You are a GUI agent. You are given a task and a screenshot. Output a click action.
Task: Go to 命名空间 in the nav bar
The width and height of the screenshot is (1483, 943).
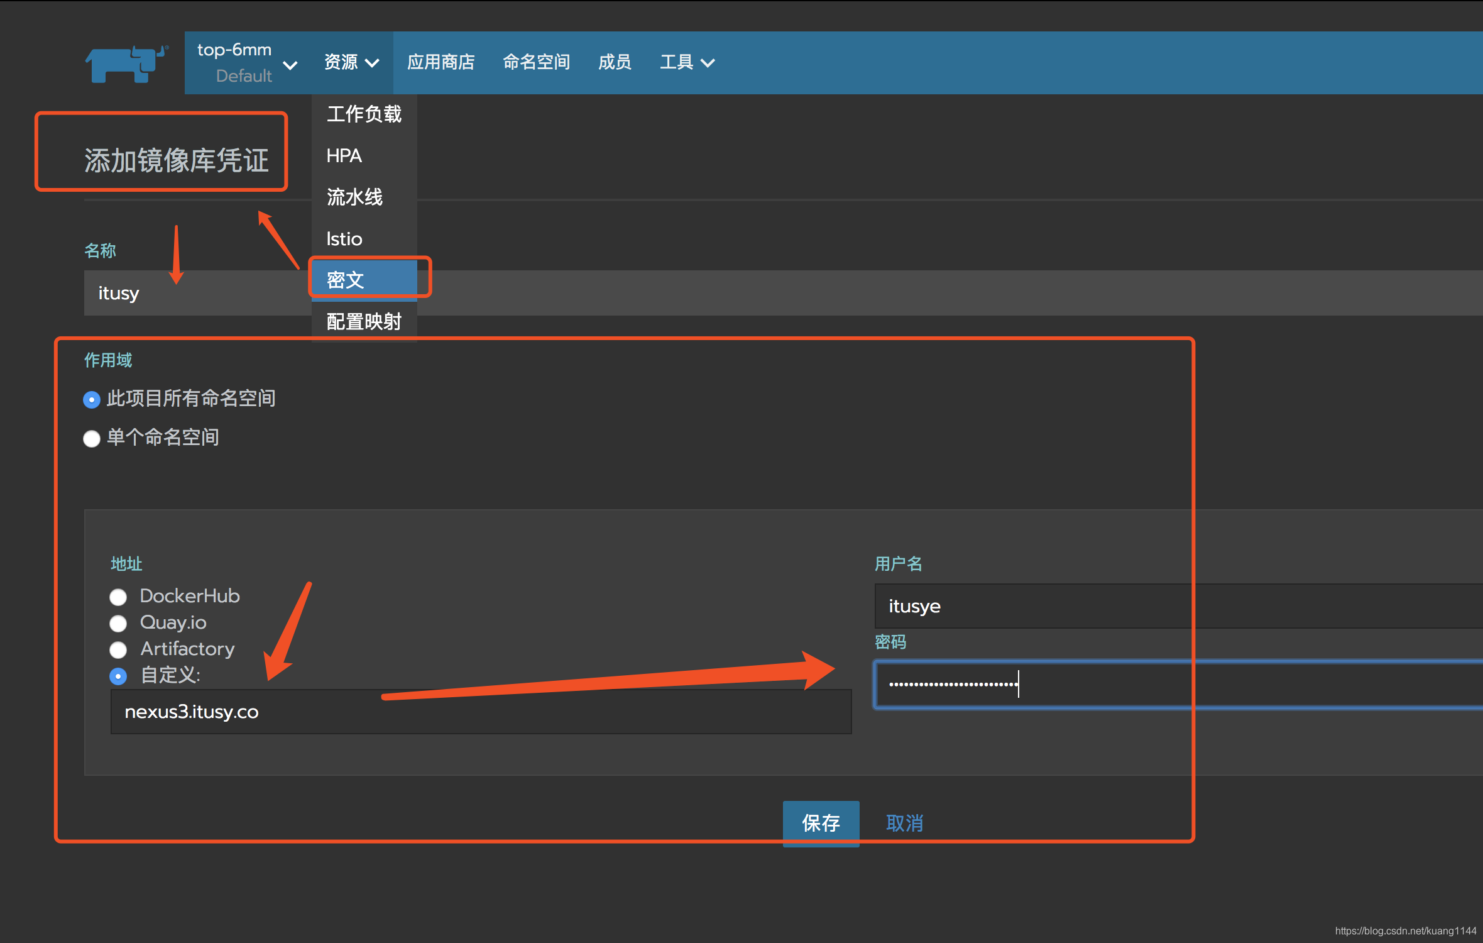[x=537, y=62]
